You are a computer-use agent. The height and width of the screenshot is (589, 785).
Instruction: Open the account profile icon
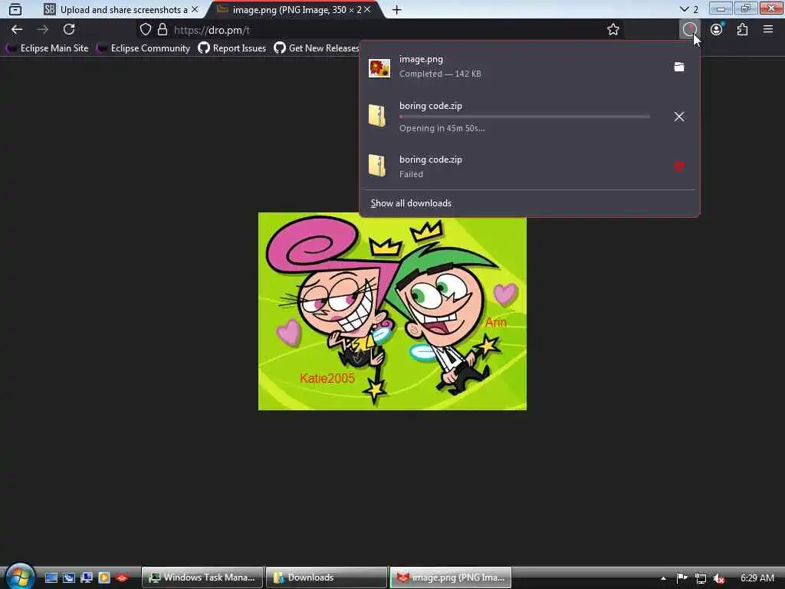717,30
